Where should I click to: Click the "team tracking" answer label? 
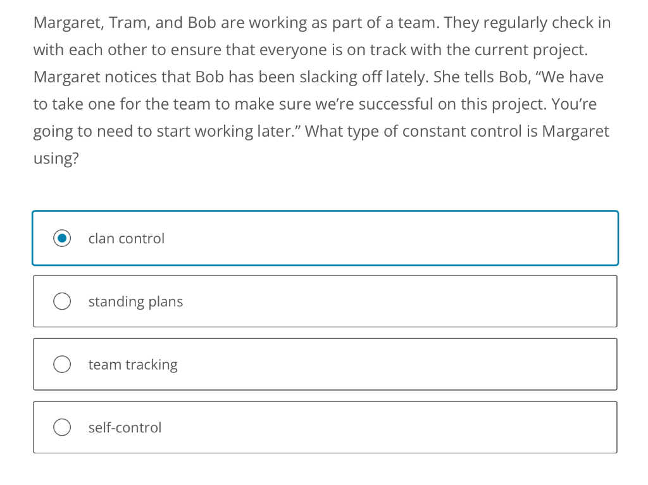click(x=133, y=365)
